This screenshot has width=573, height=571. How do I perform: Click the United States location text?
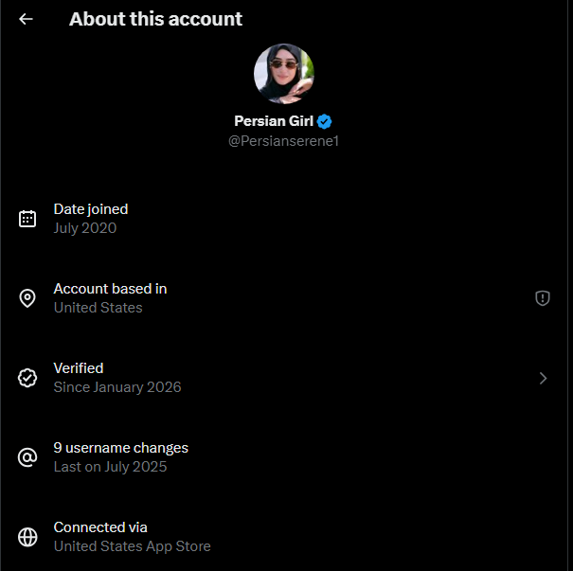[98, 308]
